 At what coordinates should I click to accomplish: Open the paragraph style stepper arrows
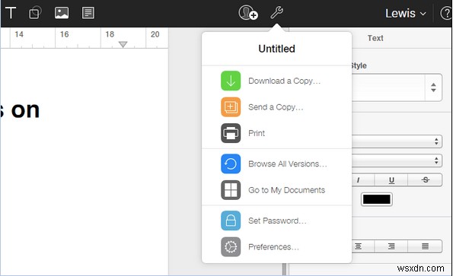click(433, 87)
